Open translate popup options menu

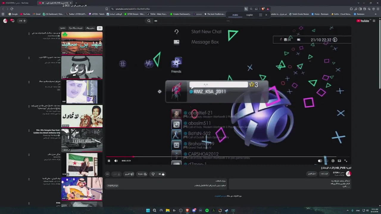[x=260, y=15]
